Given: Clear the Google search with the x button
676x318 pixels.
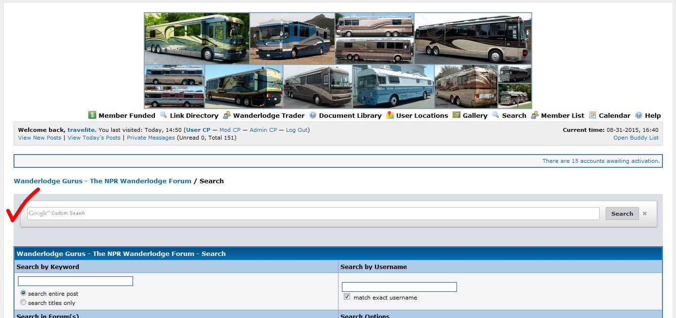Looking at the screenshot, I should 645,214.
